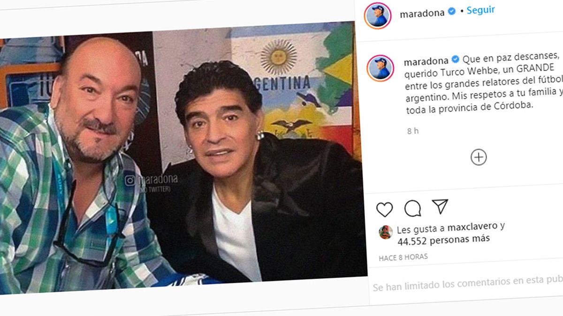The width and height of the screenshot is (563, 316).
Task: Click the 8 h caption timestamp
Action: [x=413, y=131]
